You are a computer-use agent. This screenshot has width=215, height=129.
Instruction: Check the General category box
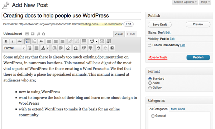[153, 116]
